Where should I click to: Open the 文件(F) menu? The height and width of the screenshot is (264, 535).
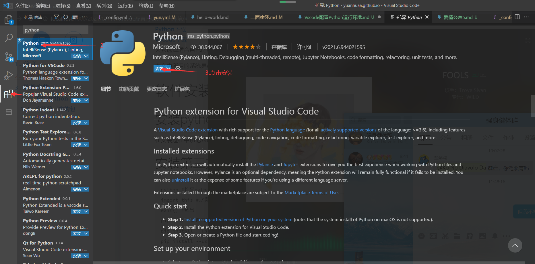(22, 5)
